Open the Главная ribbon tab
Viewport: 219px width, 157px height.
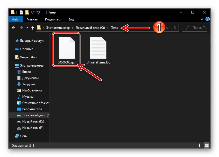(x=32, y=19)
